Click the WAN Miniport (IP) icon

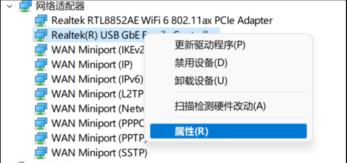point(41,64)
